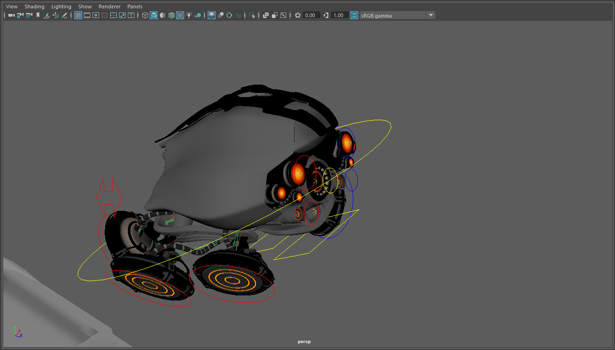Open the sRGB gamma view transform dropdown
The height and width of the screenshot is (350, 615).
coord(431,15)
